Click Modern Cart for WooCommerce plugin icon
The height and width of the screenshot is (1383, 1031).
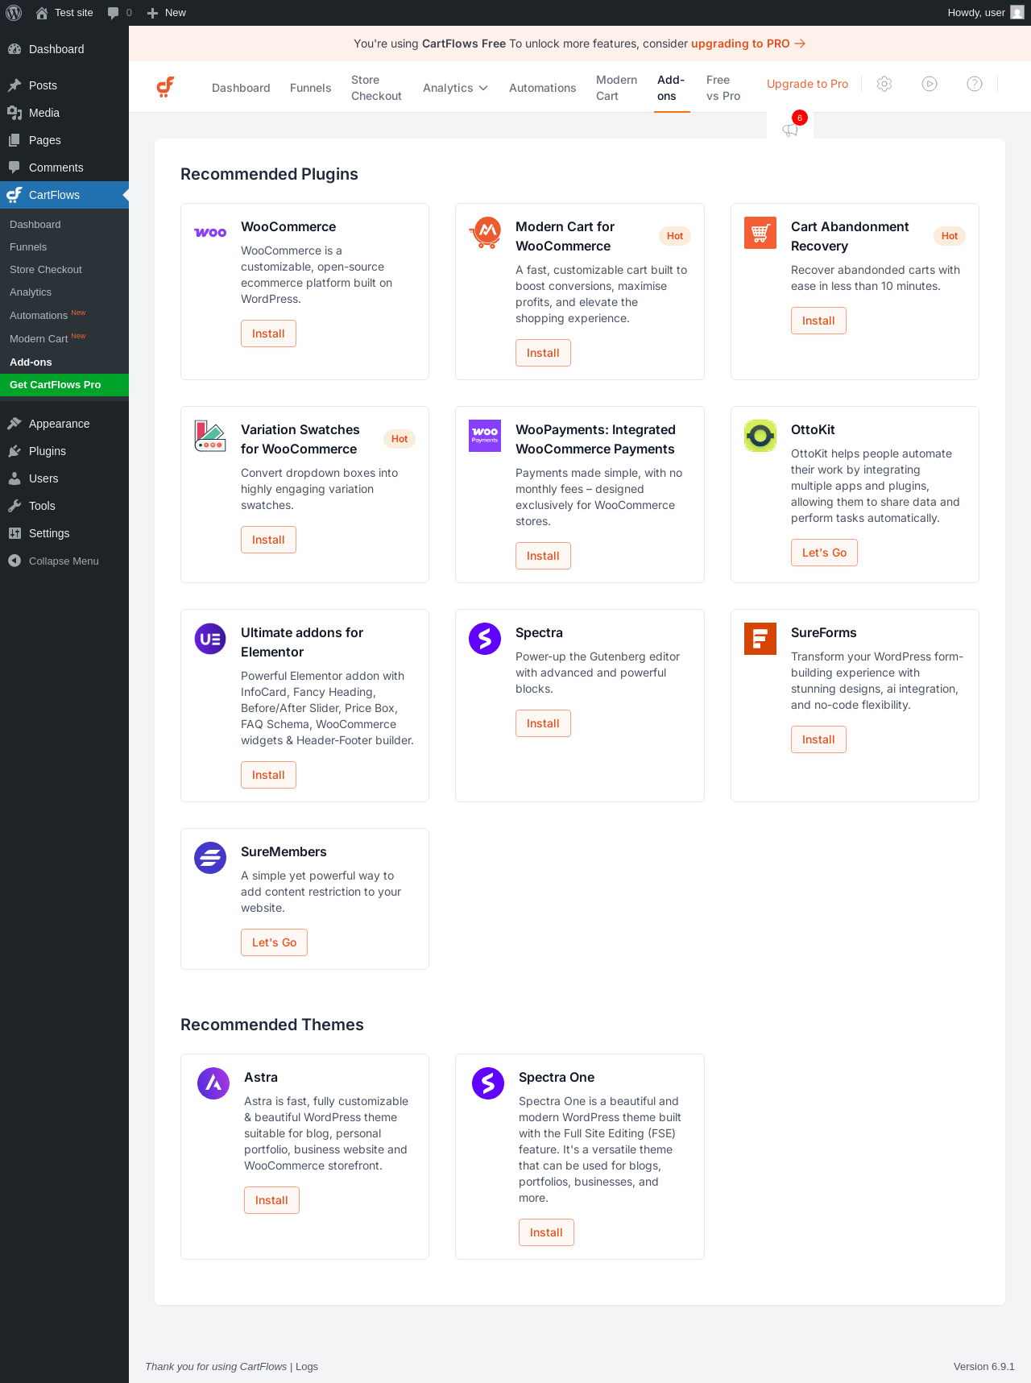pos(485,233)
